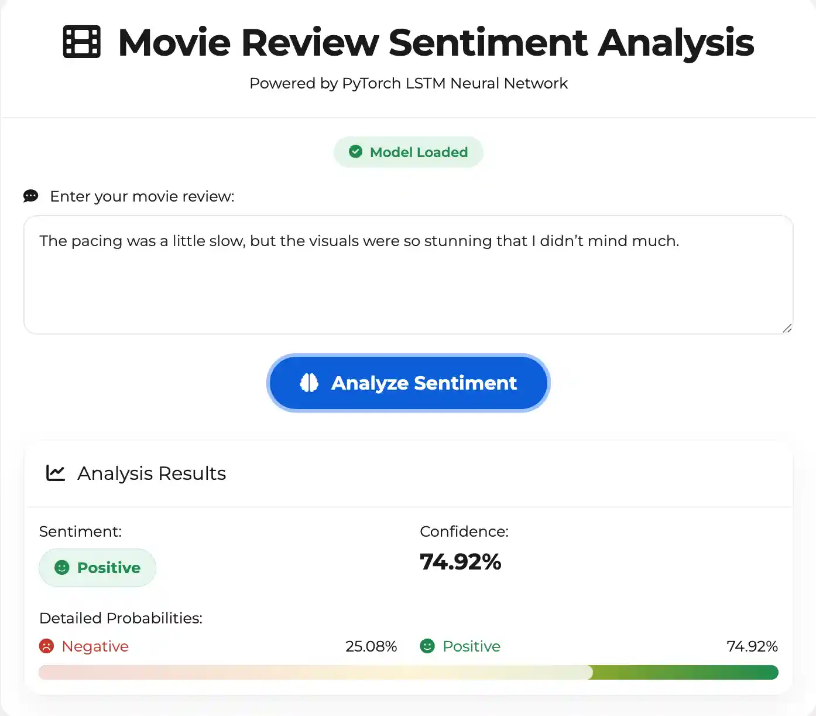This screenshot has height=716, width=816.
Task: Click the smiley icon in the Positive sentiment badge
Action: pyautogui.click(x=61, y=567)
